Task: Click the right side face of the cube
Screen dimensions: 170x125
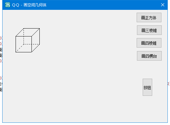Action: [x=36, y=40]
